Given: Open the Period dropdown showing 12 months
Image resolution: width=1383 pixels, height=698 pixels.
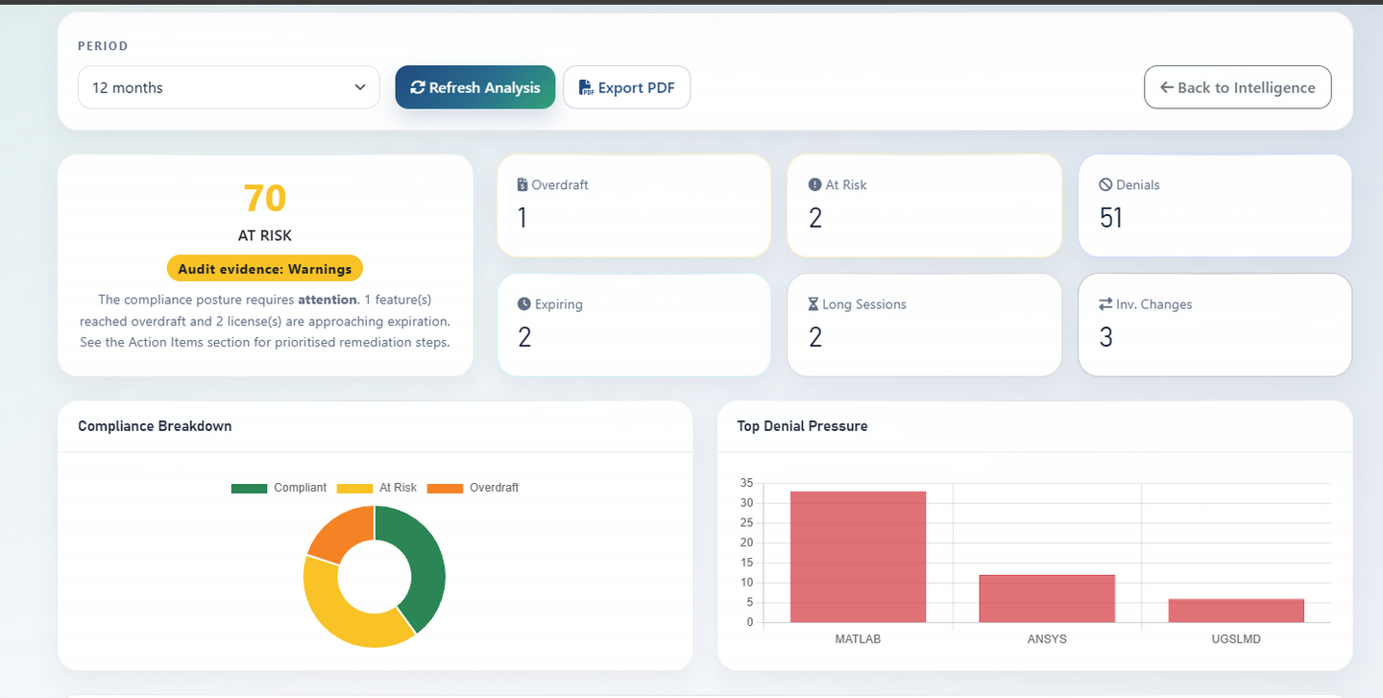Looking at the screenshot, I should [x=229, y=87].
